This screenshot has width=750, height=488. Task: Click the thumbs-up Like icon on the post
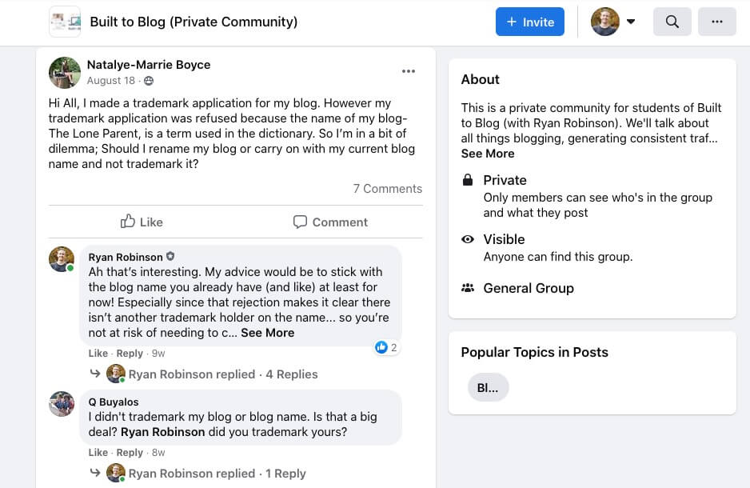click(128, 222)
